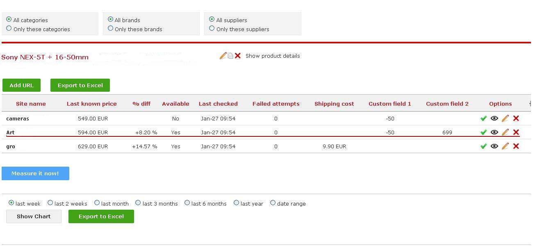Click the Add URL button
The image size is (533, 249).
point(21,85)
